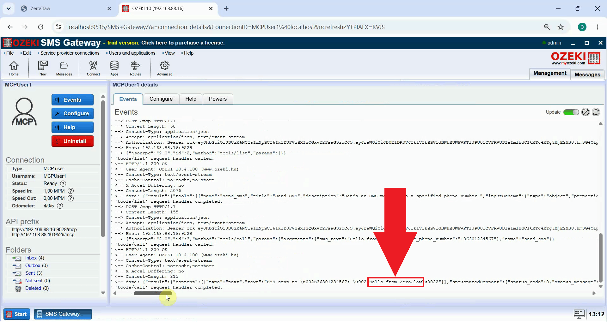Image resolution: width=607 pixels, height=322 pixels.
Task: Click the blue Events button
Action: click(72, 100)
